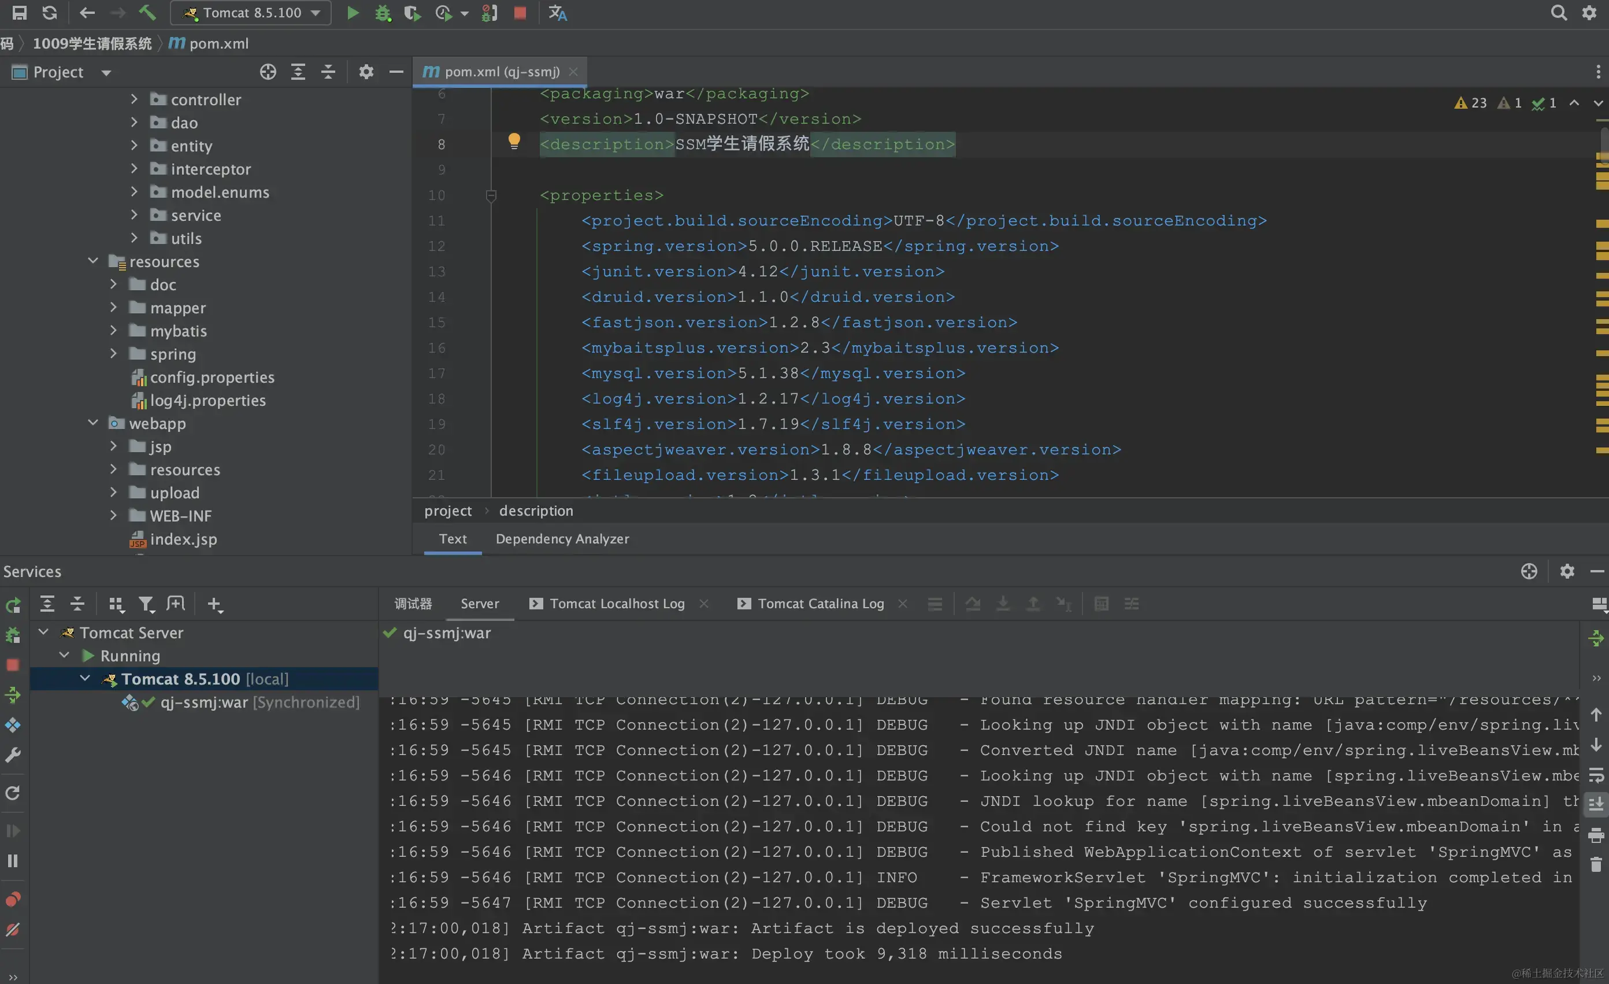Select Tomcat 8.5.100 [local] in Services tree
The height and width of the screenshot is (984, 1609).
click(x=204, y=679)
